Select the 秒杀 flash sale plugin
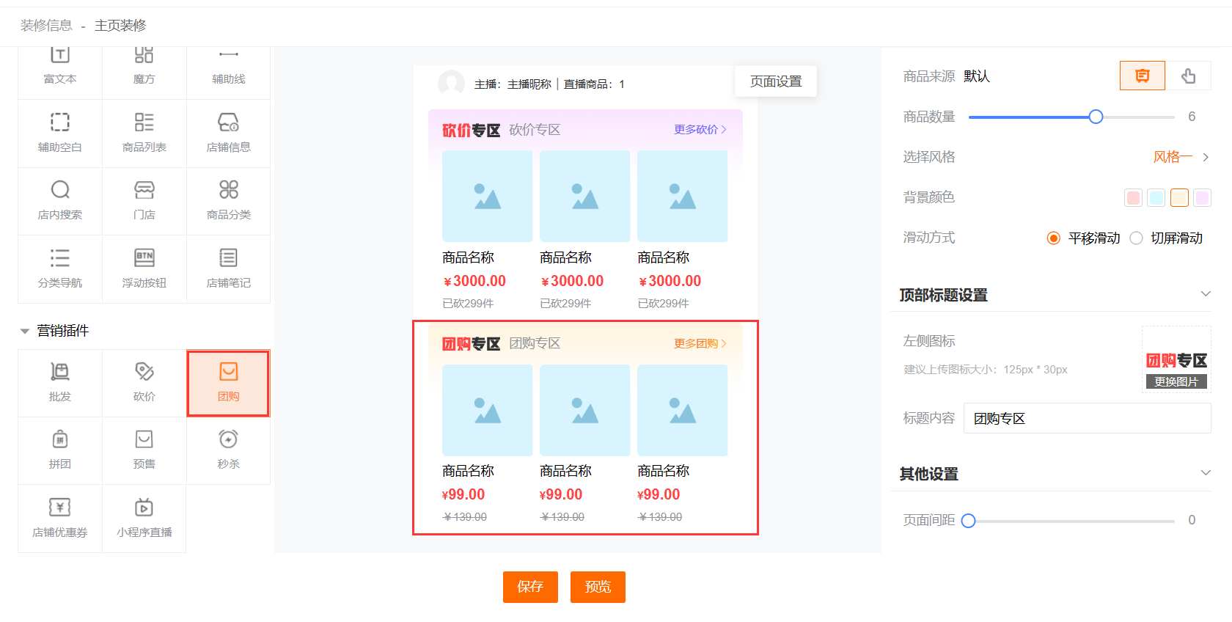This screenshot has width=1232, height=622. [228, 449]
